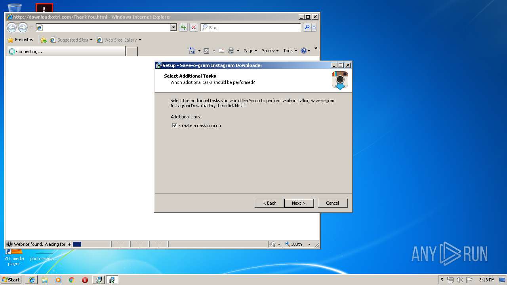Click the 3:13 PM clock
The height and width of the screenshot is (285, 507).
pyautogui.click(x=486, y=280)
